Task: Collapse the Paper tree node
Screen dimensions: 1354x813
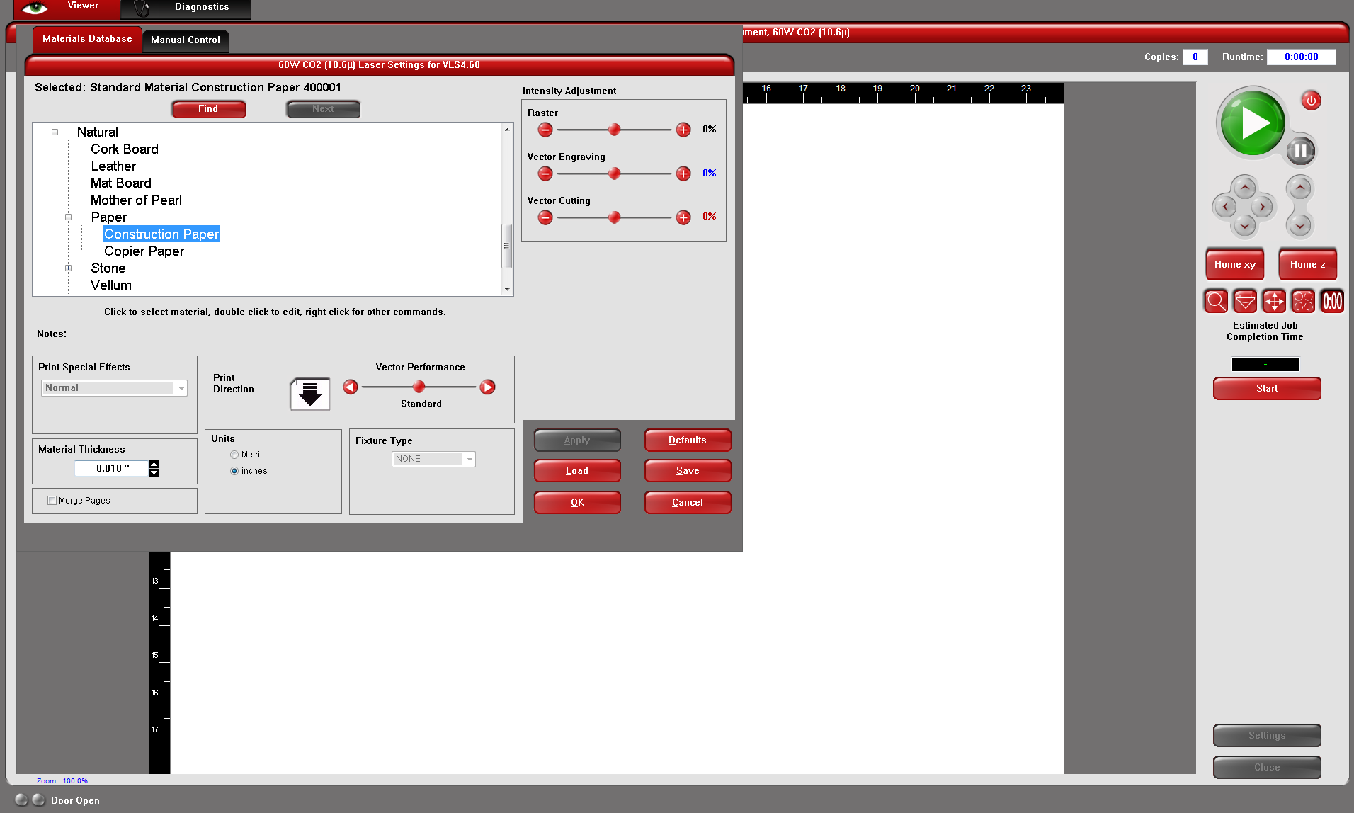Action: tap(69, 217)
